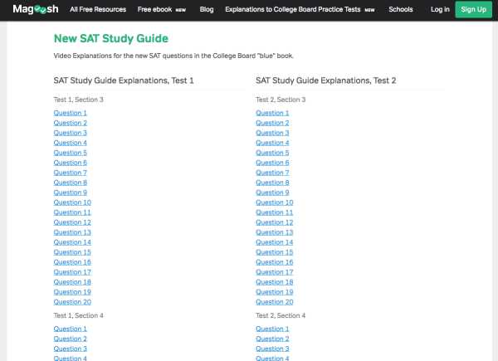This screenshot has width=498, height=361.
Task: Open Test 2 Section 3 Question 17
Action: click(x=275, y=272)
